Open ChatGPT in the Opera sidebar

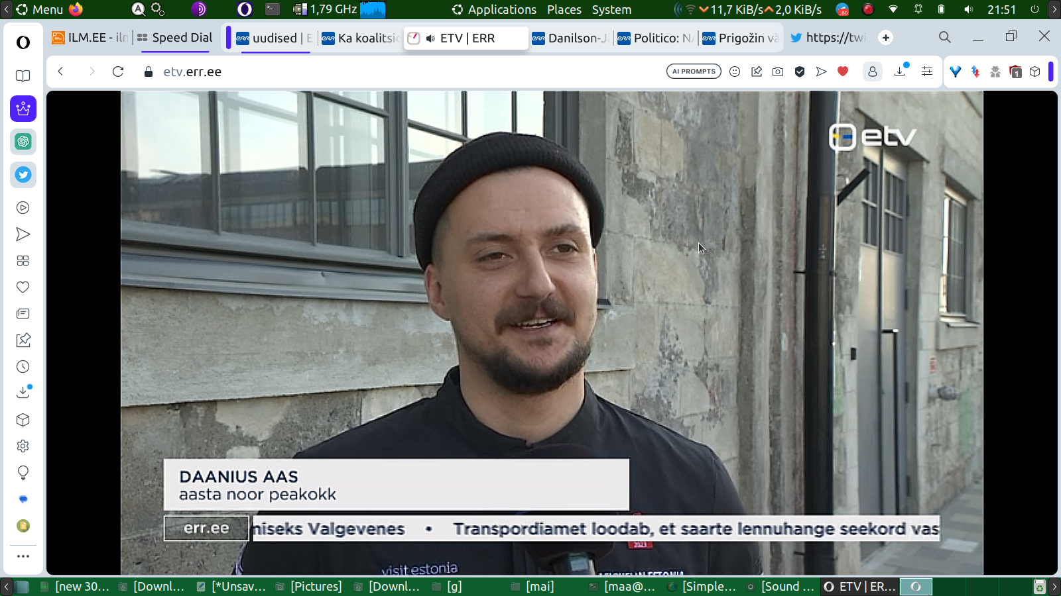tap(23, 142)
